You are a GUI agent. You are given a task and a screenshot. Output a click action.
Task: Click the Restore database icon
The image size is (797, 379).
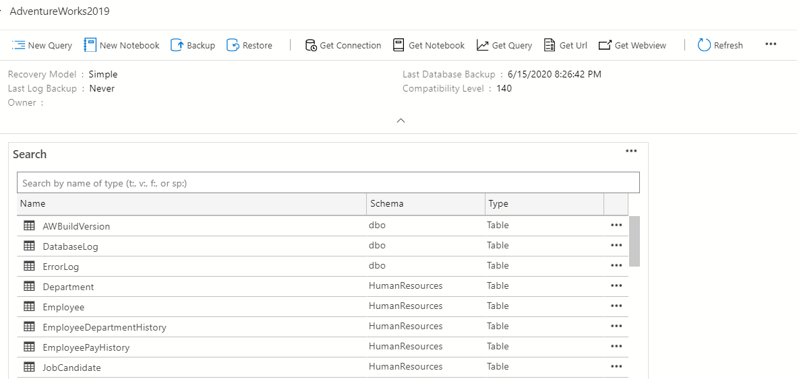point(233,45)
